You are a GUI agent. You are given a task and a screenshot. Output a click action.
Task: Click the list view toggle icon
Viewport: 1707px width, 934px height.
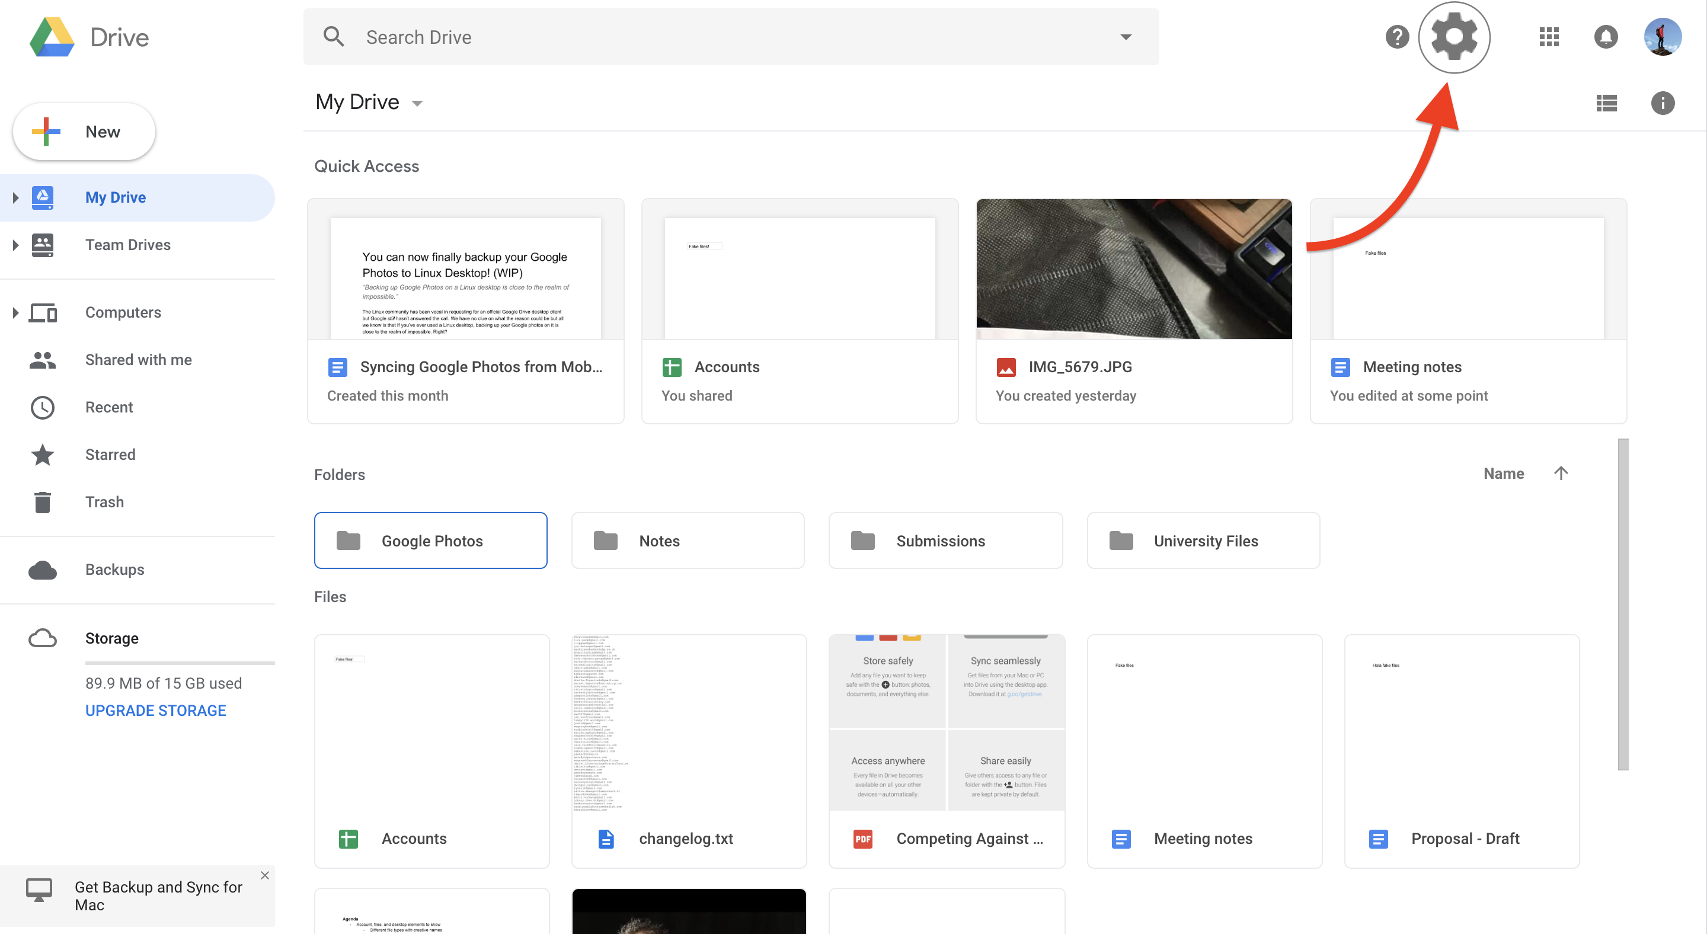point(1607,103)
